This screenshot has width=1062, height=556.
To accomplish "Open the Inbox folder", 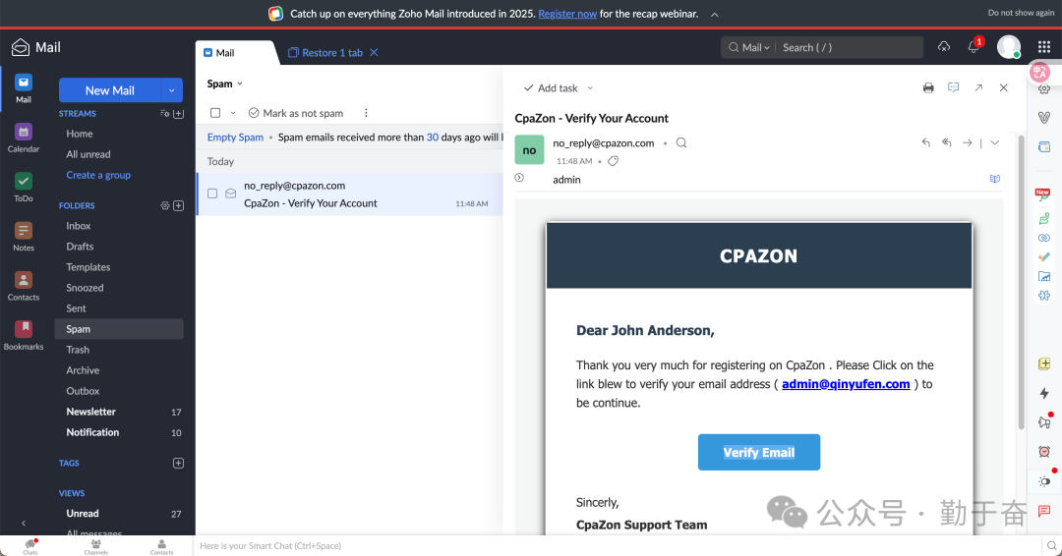I will 79,226.
